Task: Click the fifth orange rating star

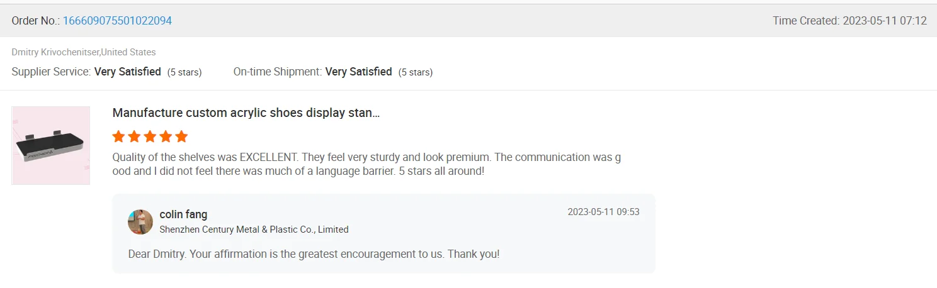Action: pos(181,136)
